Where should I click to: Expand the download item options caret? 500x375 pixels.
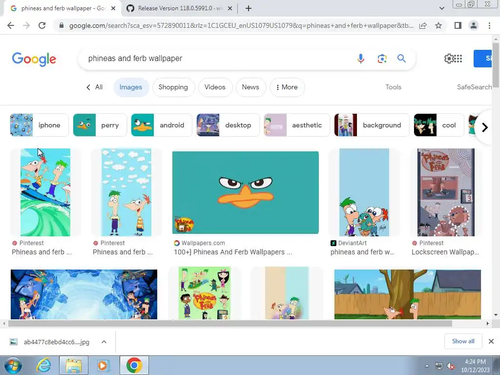[x=104, y=342]
